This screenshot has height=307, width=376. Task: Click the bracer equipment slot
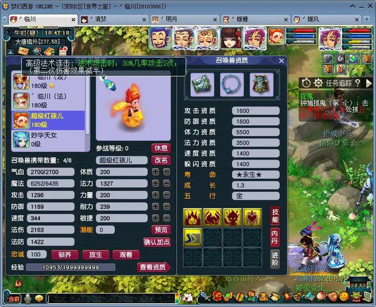(x=202, y=85)
